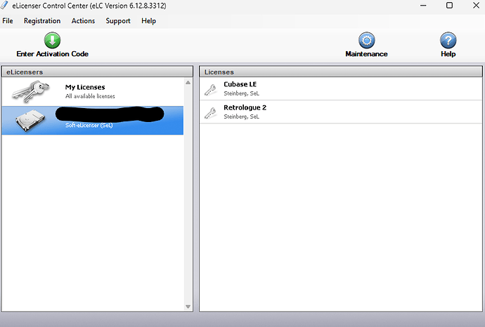Open Maintenance via the blue gear icon
Screen dimensions: 485x327
point(366,40)
